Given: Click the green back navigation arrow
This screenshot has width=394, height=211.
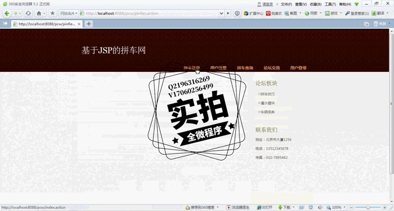Looking at the screenshot, I should coord(7,13).
